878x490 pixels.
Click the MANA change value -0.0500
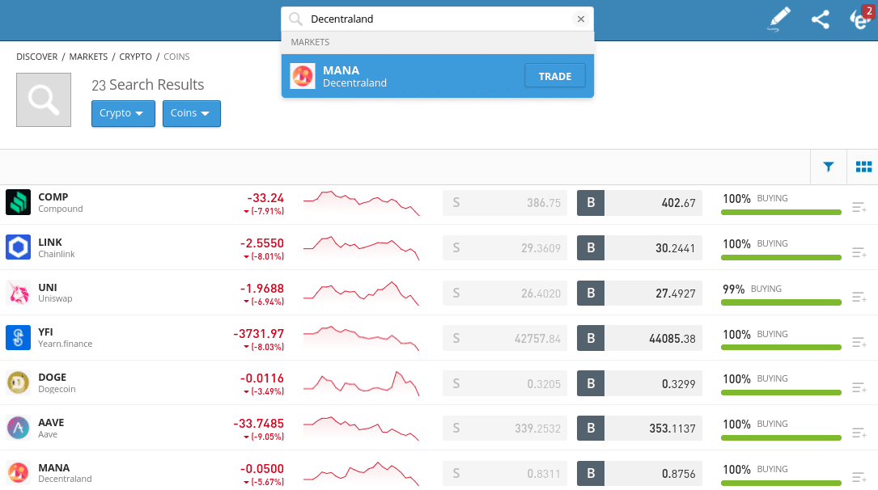[262, 469]
